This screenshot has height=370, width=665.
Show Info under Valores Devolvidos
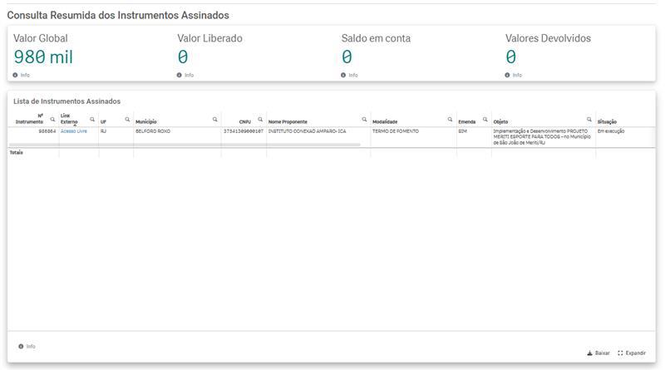click(513, 75)
